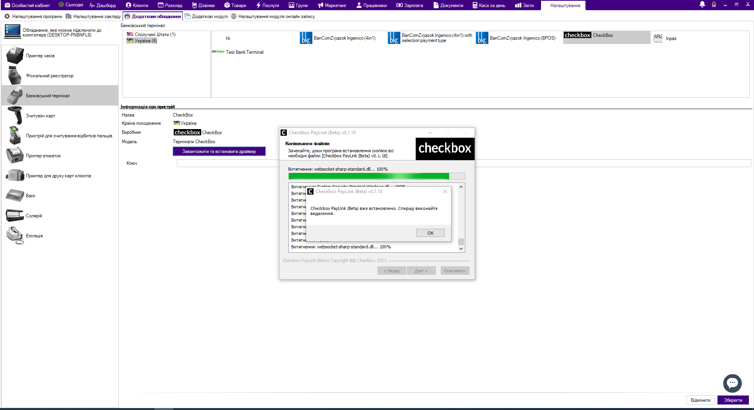Select client card printer icon
Image resolution: width=754 pixels, height=410 pixels.
pyautogui.click(x=15, y=175)
